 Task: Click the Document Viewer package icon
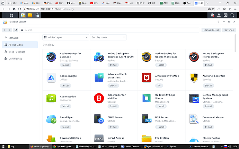pyautogui.click(x=194, y=119)
